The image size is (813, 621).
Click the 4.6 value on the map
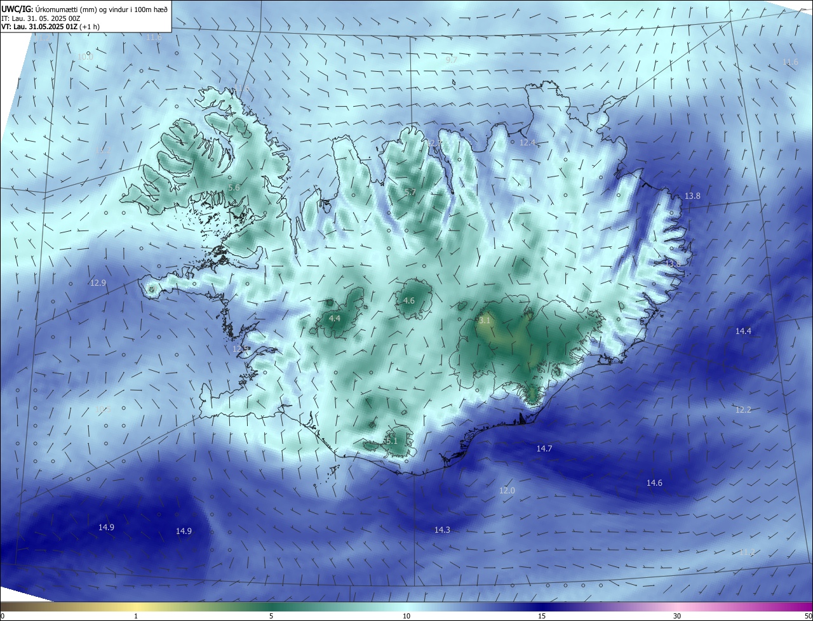point(409,301)
